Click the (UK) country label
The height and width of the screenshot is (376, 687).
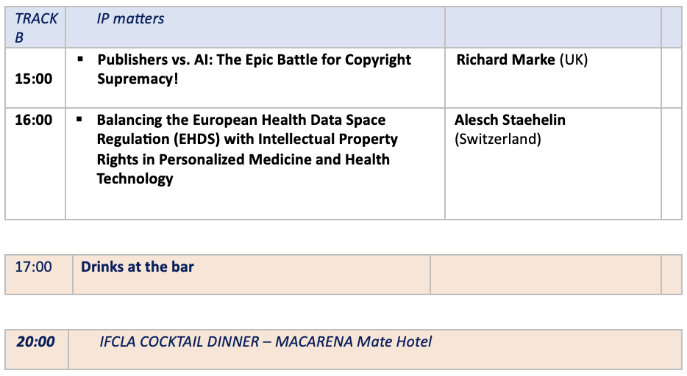(x=574, y=59)
